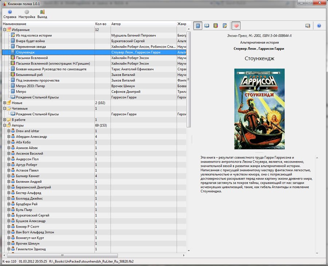Viewport: 328px width, 266px height.
Task: Click book icon beside Вчера будет война
Action: click(13, 41)
